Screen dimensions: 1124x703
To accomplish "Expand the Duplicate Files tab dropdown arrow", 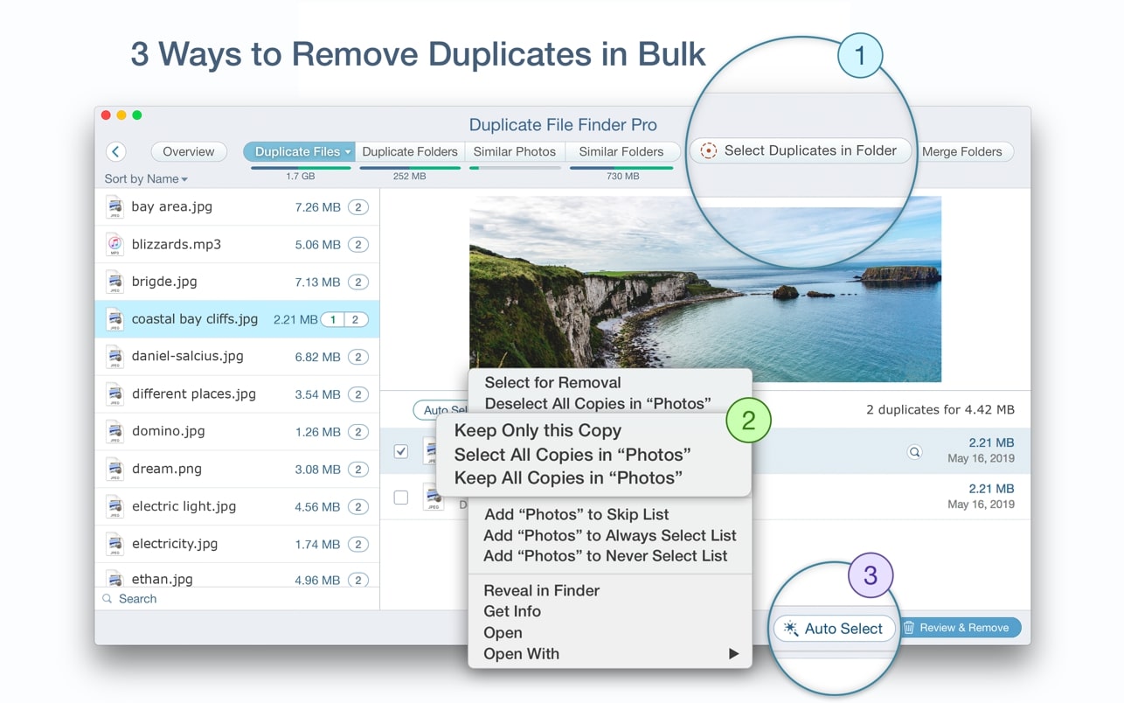I will click(x=347, y=152).
